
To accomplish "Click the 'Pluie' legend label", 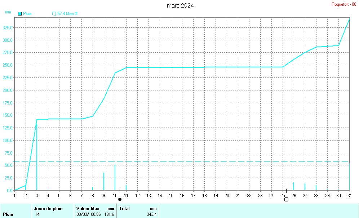I will click(27, 14).
